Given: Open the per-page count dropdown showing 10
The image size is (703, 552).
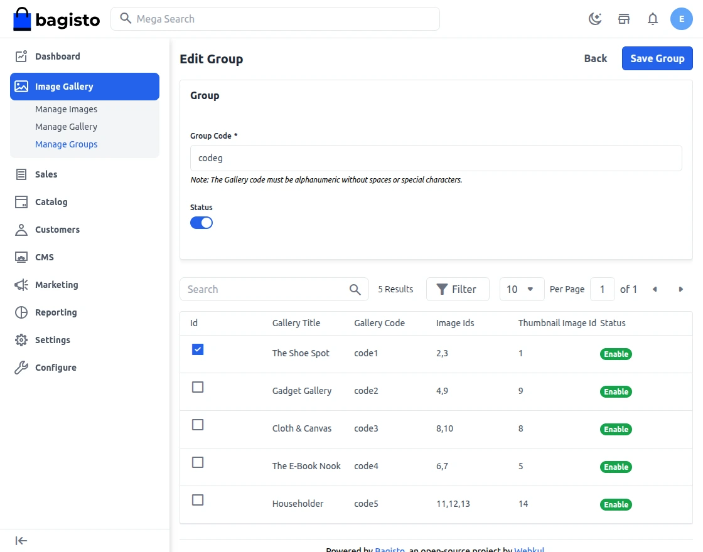Looking at the screenshot, I should 521,289.
